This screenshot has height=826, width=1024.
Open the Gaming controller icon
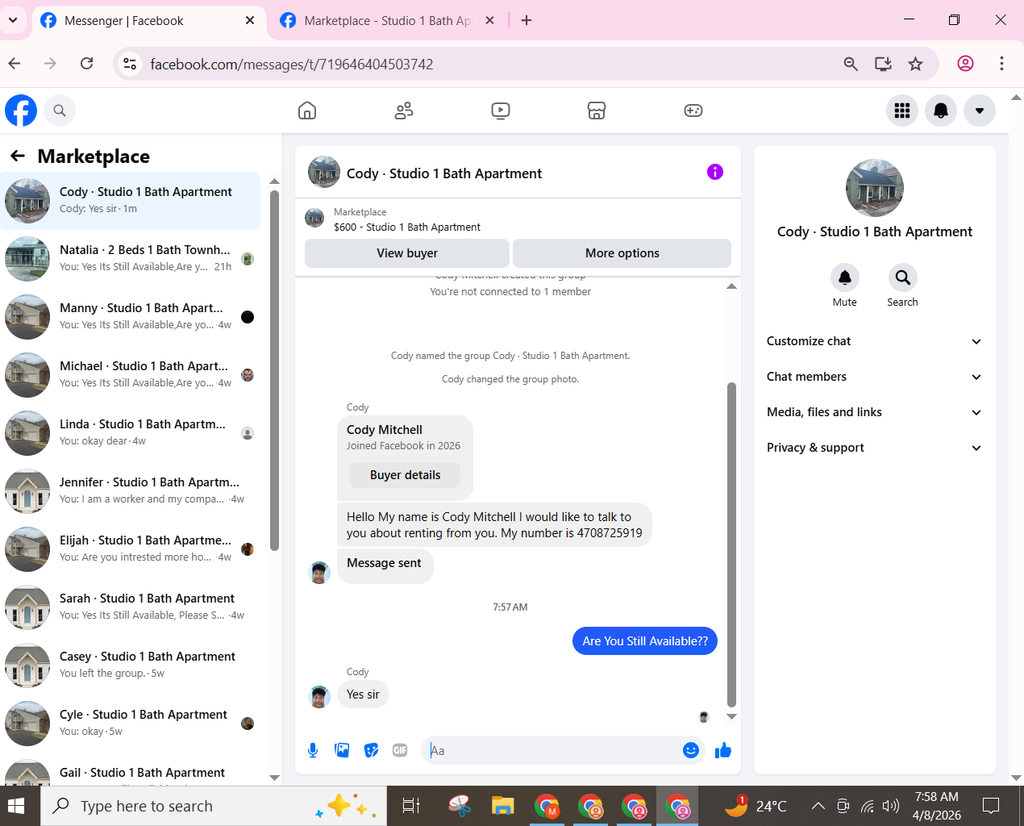tap(693, 111)
